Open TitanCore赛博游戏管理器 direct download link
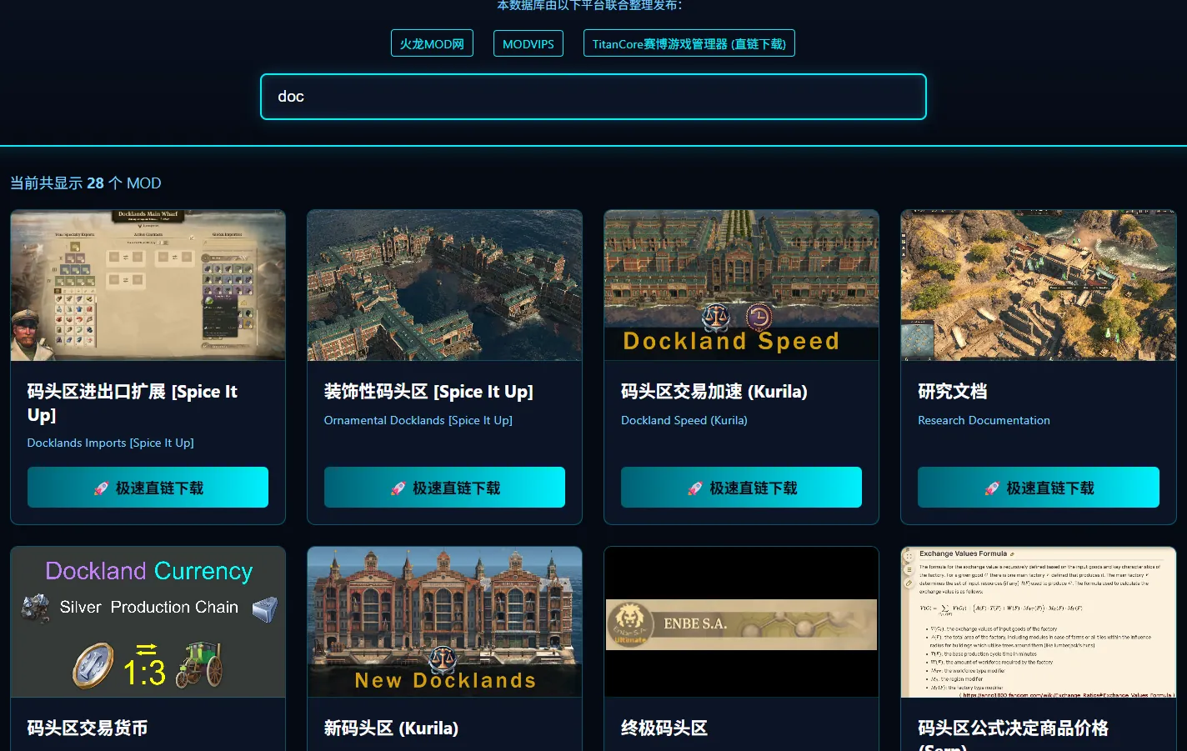Image resolution: width=1187 pixels, height=751 pixels. [689, 43]
